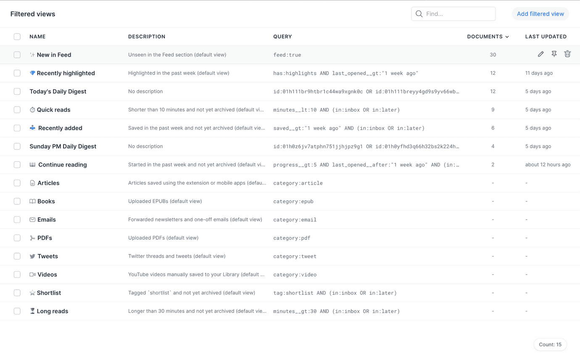Image resolution: width=580 pixels, height=353 pixels.
Task: Click the open book icon beside Books
Action: click(32, 201)
